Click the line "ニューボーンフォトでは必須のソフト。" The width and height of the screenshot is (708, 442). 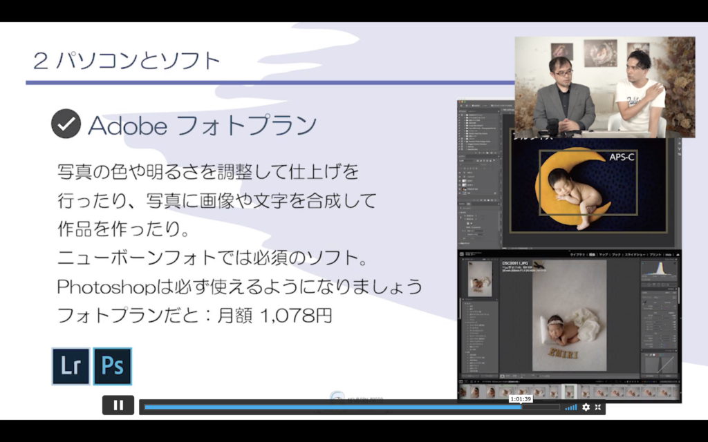point(213,258)
